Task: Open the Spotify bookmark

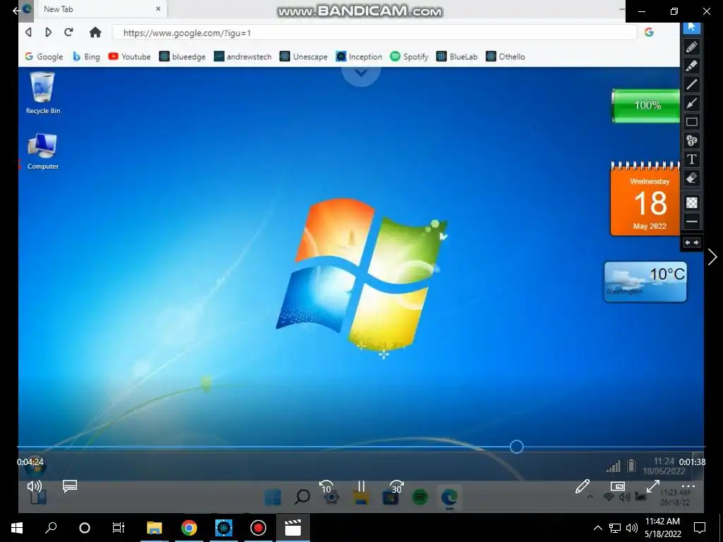Action: [409, 56]
